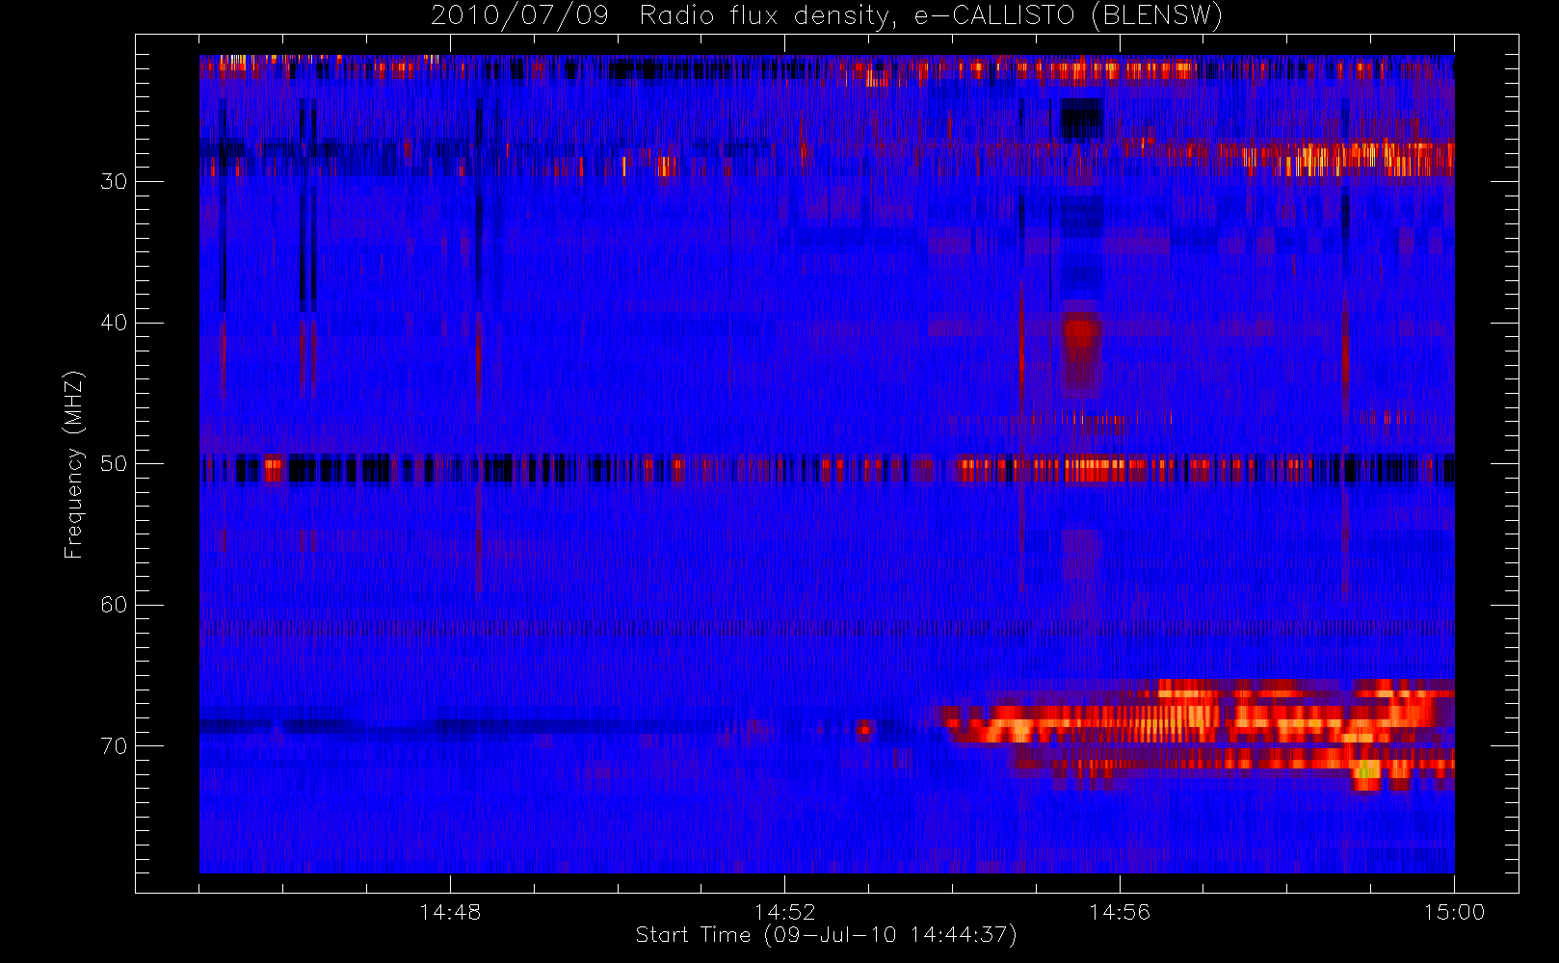Select the 15:00 time tick label
This screenshot has width=1559, height=963.
[x=1454, y=912]
